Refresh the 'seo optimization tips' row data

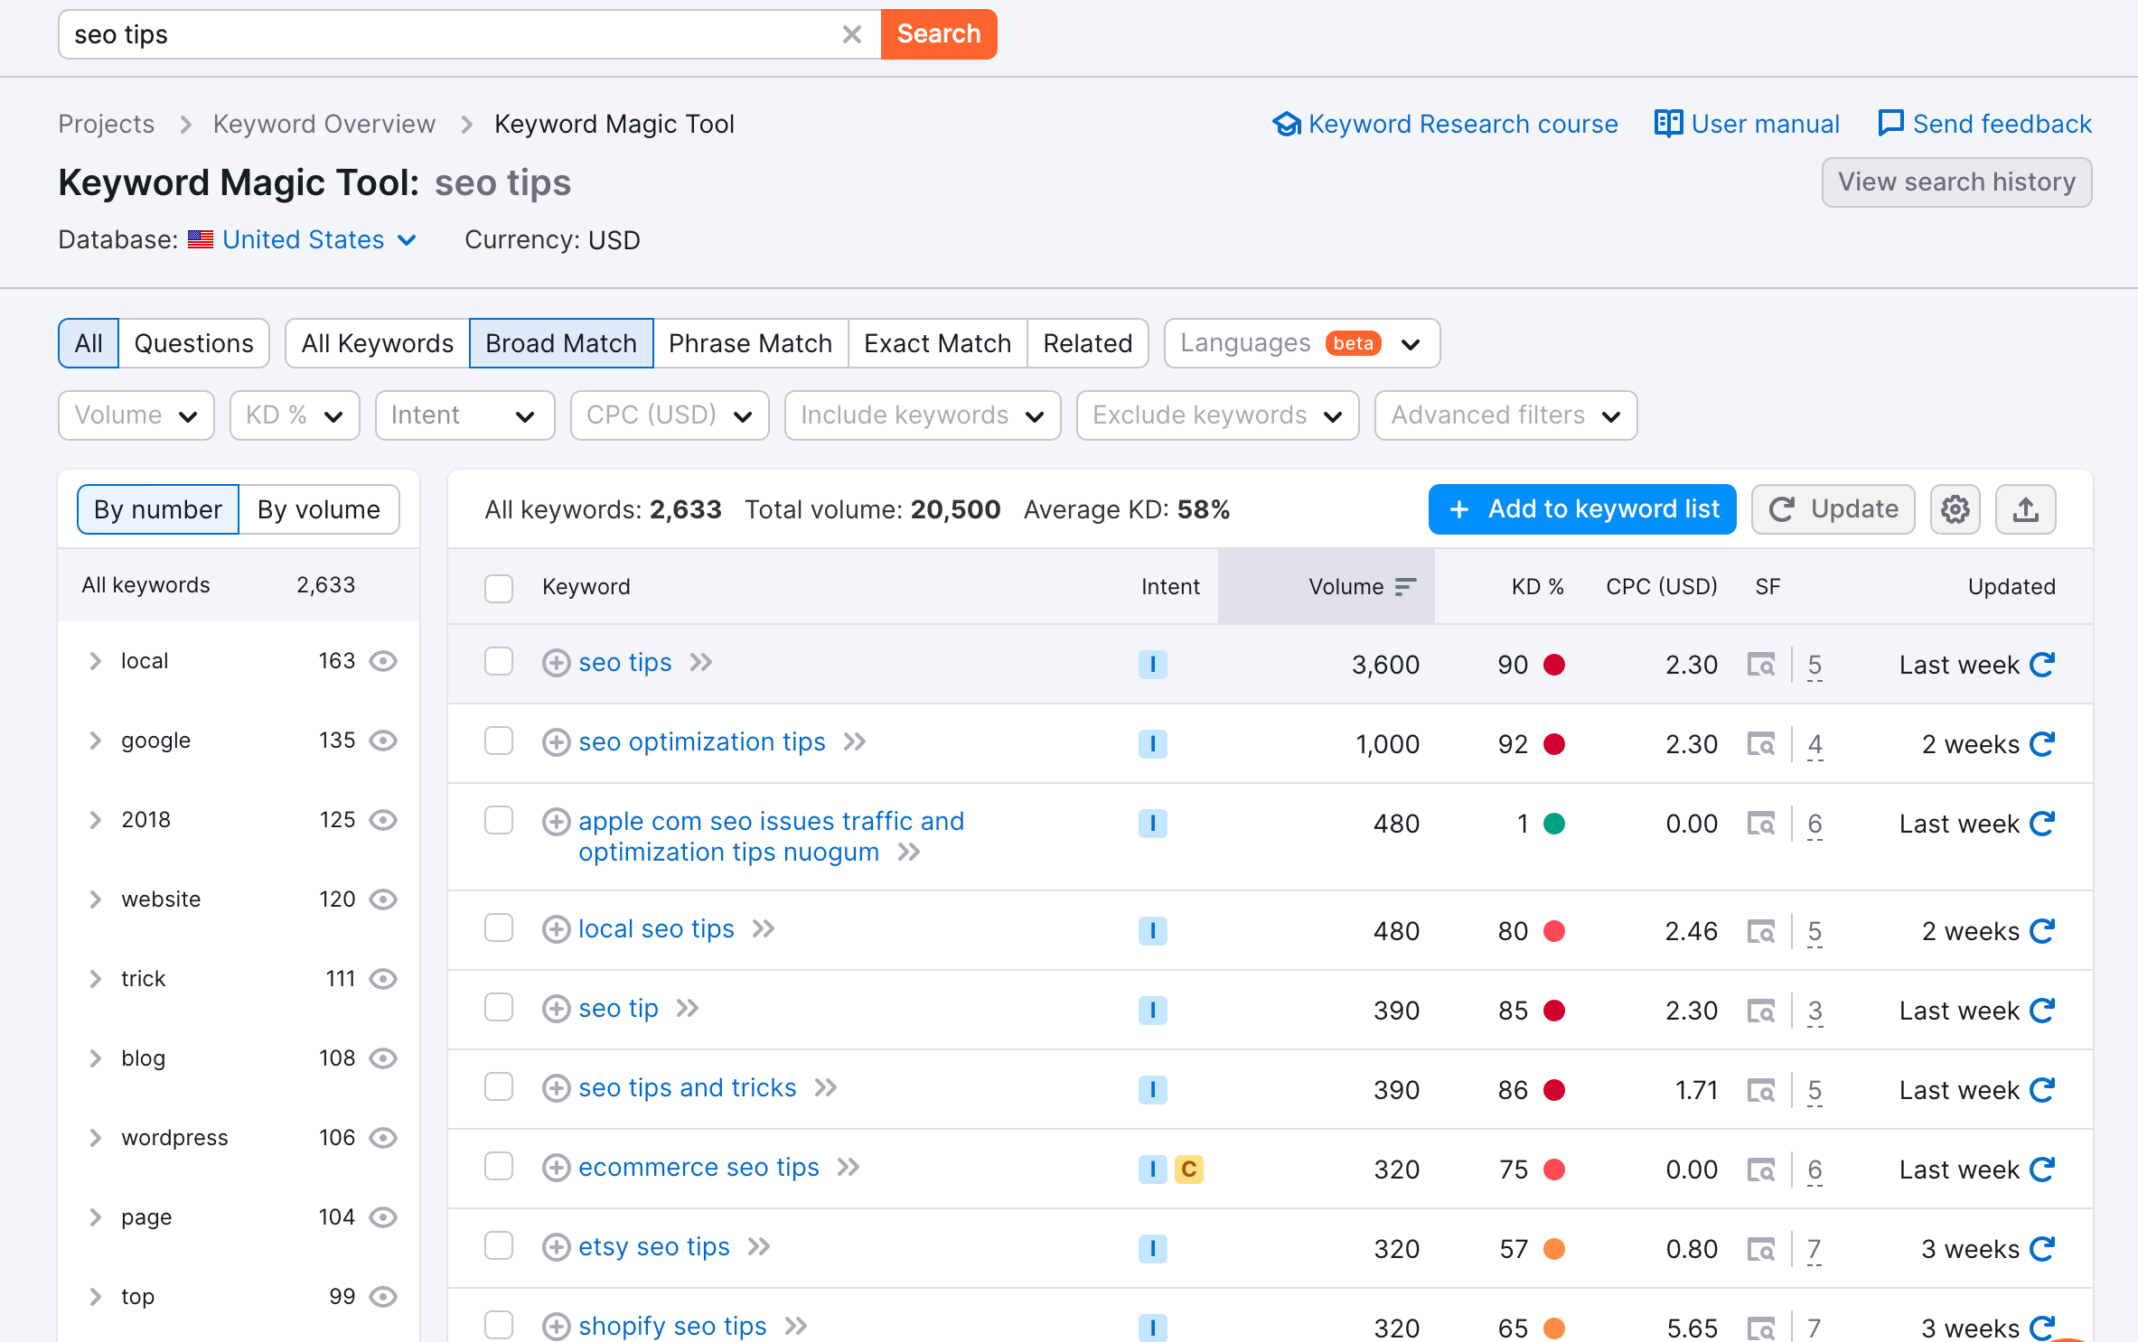(2042, 744)
